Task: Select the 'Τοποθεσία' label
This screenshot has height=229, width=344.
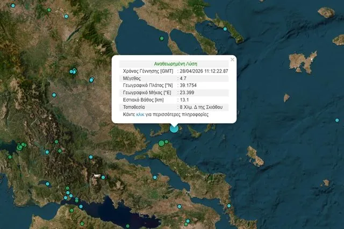Action: [134, 108]
